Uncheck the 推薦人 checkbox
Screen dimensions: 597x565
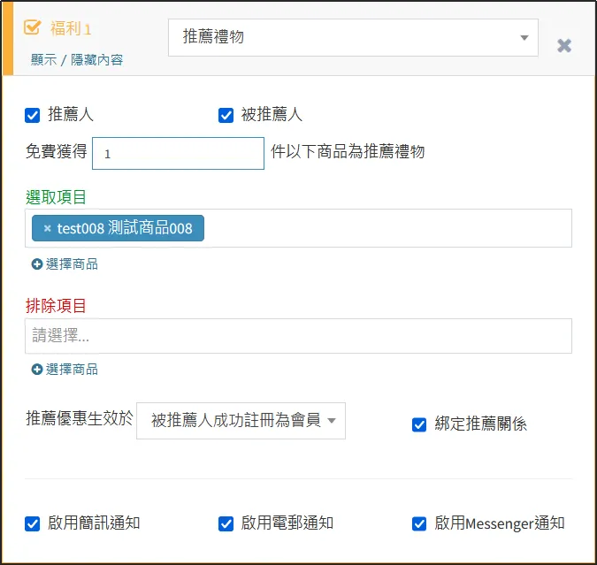33,115
